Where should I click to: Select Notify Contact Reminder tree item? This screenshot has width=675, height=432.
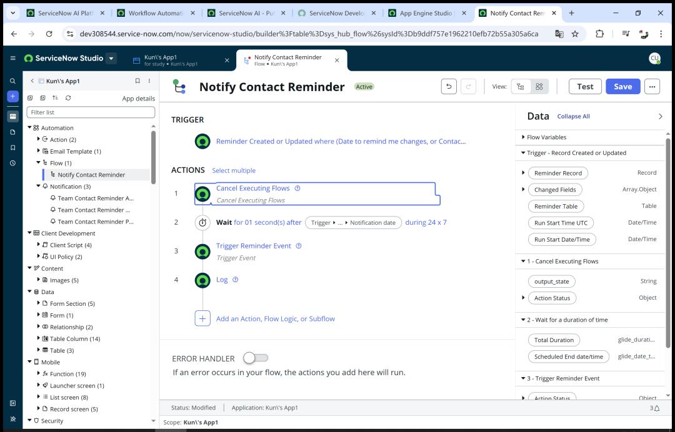[x=91, y=175]
